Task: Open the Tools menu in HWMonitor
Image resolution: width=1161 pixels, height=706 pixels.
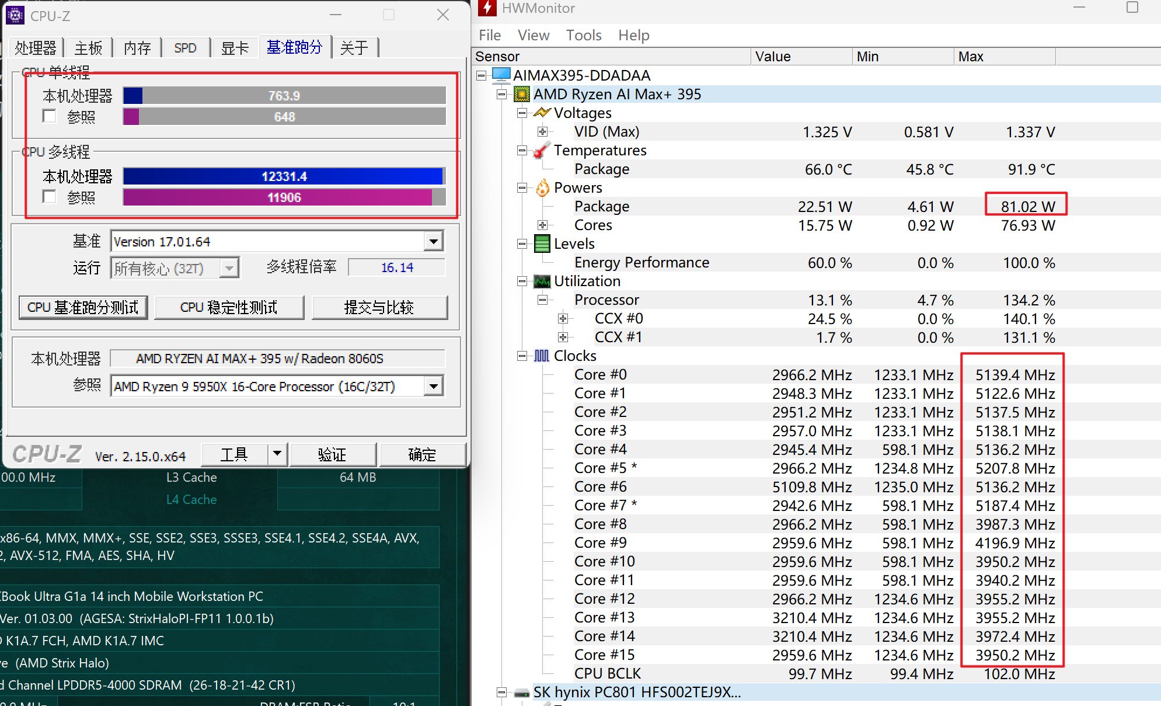Action: click(583, 35)
